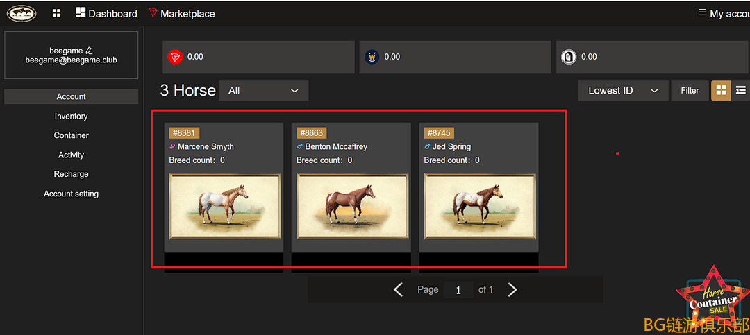Open Activity in the sidebar

(72, 155)
